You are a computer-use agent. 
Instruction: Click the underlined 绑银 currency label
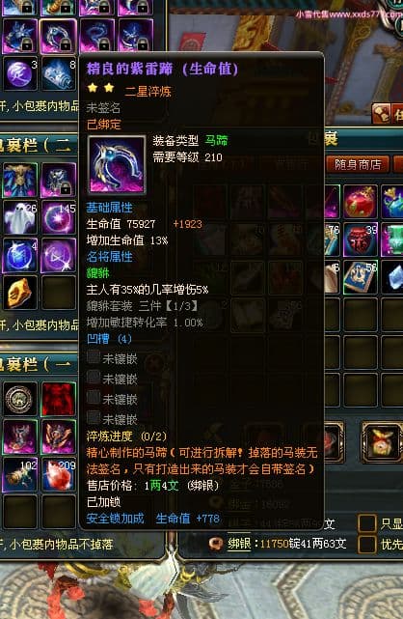click(239, 544)
